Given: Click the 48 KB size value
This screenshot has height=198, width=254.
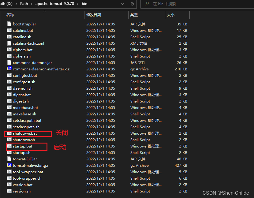Looking at the screenshot, I should 182,159.
